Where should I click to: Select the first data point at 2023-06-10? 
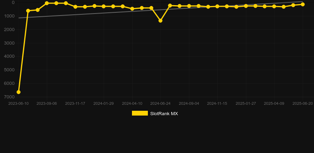tap(18, 92)
